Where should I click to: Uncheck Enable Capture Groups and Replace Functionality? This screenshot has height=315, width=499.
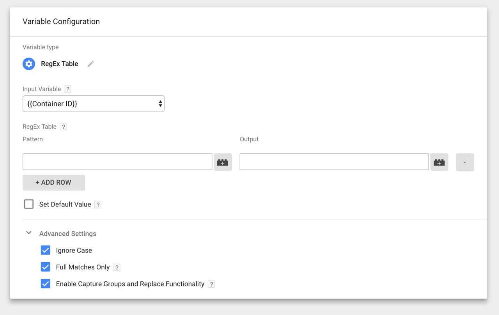point(46,284)
